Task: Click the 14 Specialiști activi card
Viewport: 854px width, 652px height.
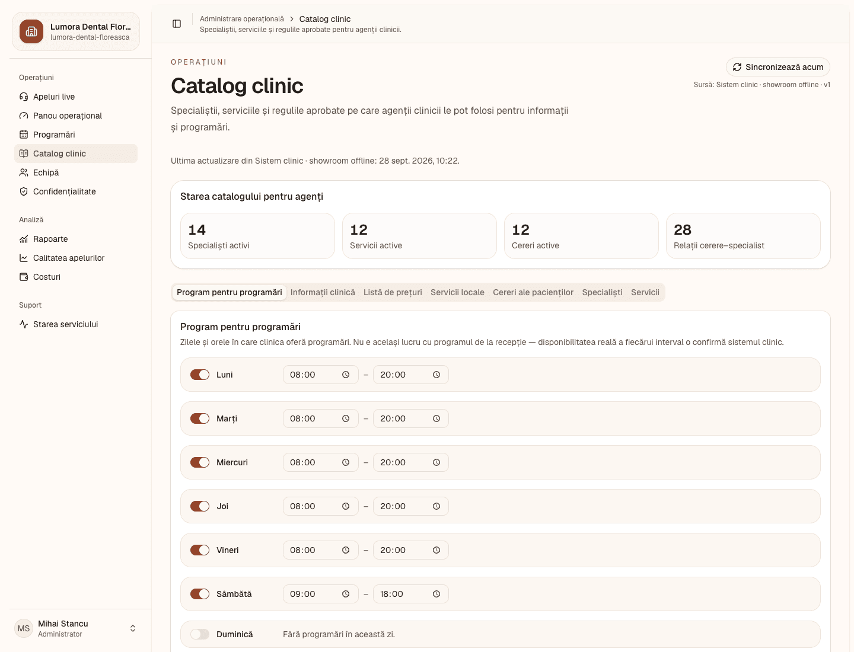Action: point(257,236)
